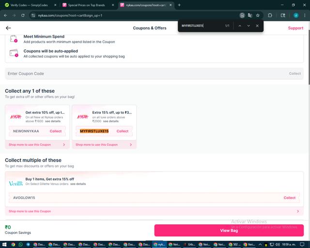Open the Support link

295,28
